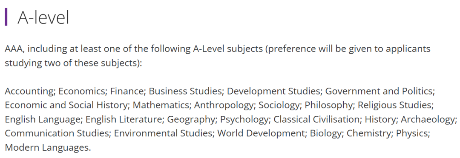Click the Business Studies text
The image size is (460, 158).
[x=185, y=92]
